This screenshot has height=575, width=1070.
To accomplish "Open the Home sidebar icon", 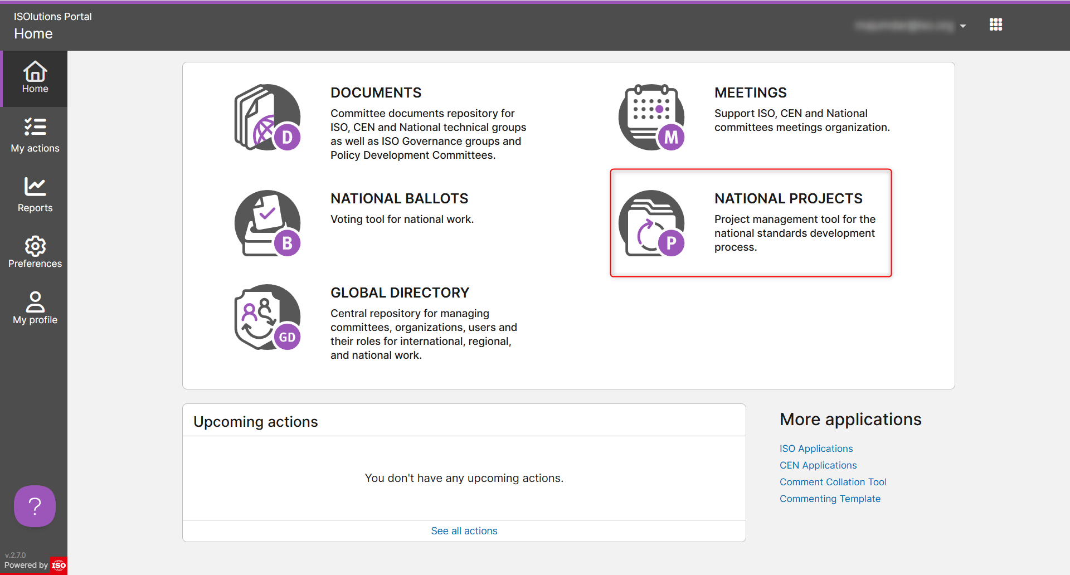I will tap(35, 71).
